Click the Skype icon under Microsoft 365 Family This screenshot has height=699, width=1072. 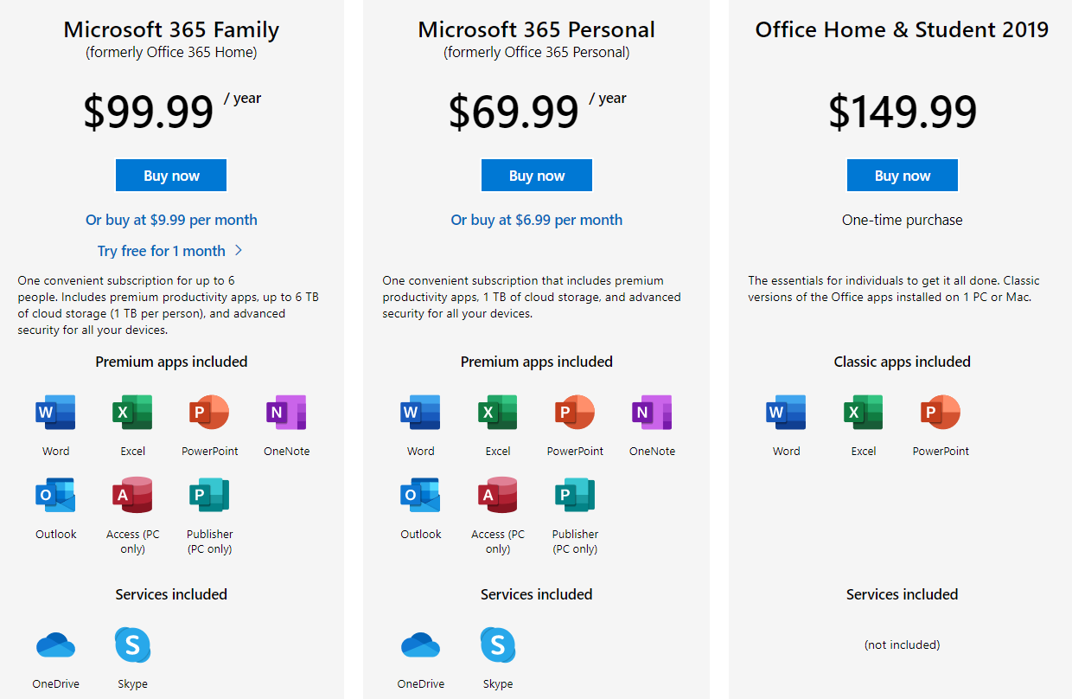[132, 644]
